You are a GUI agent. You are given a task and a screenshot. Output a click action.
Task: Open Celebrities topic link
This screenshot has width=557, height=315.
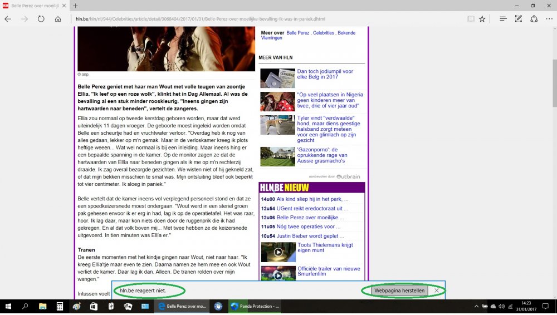point(323,33)
